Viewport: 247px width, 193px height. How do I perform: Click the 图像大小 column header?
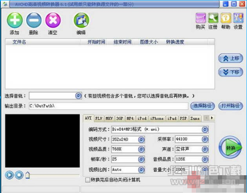pos(146,42)
